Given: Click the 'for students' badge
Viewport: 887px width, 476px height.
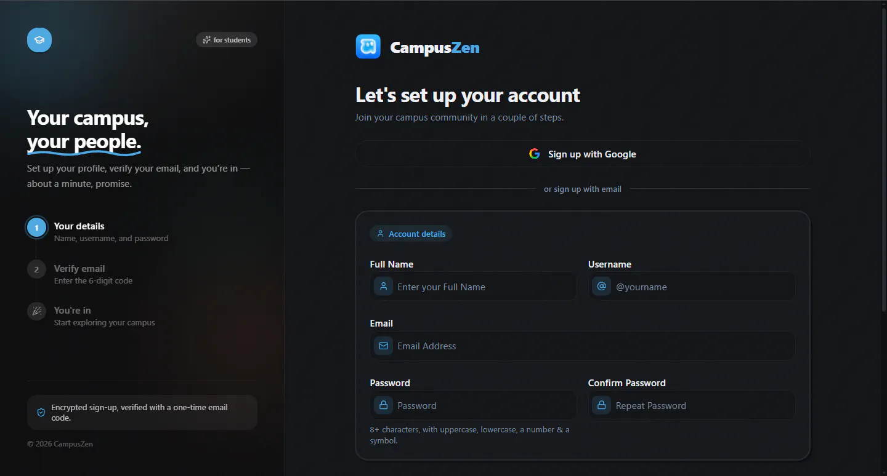Looking at the screenshot, I should click(227, 40).
